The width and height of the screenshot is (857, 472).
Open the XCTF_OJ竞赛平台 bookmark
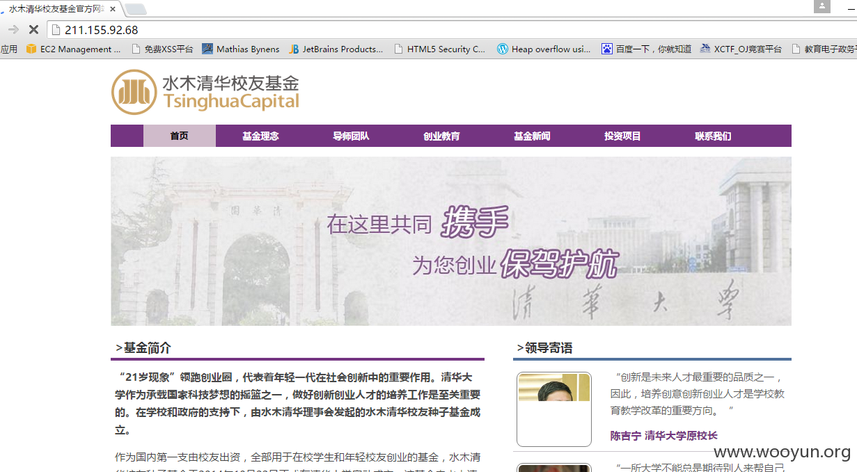(x=741, y=49)
